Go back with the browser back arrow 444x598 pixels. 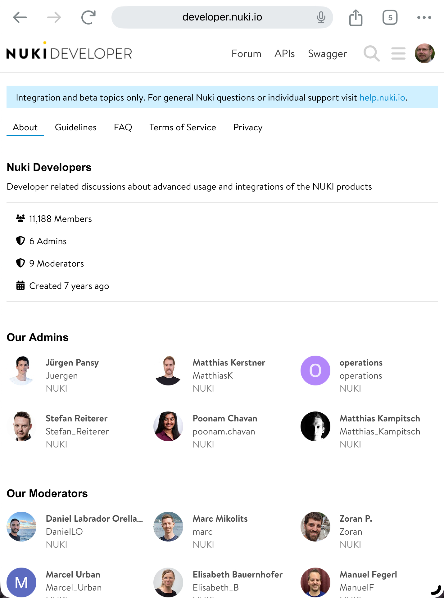tap(20, 17)
